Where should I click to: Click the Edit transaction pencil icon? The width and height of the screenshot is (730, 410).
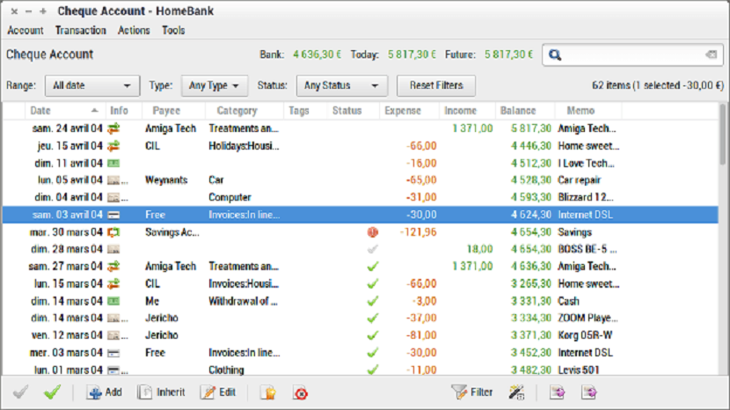208,392
